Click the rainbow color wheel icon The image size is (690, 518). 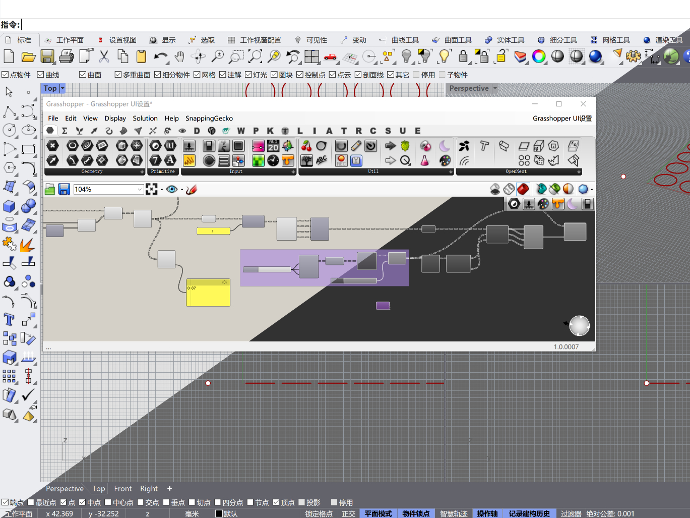point(539,56)
